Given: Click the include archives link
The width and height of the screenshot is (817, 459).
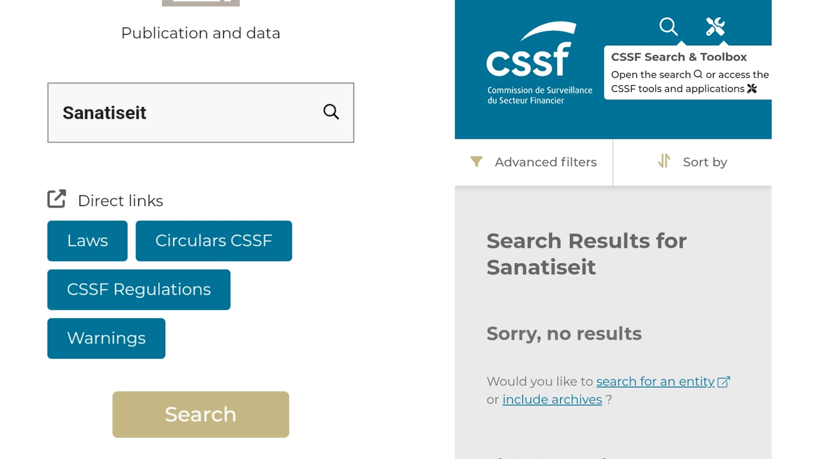Looking at the screenshot, I should (552, 400).
